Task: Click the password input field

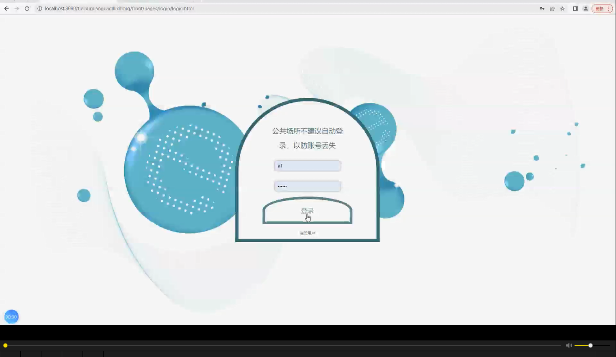Action: (x=308, y=186)
